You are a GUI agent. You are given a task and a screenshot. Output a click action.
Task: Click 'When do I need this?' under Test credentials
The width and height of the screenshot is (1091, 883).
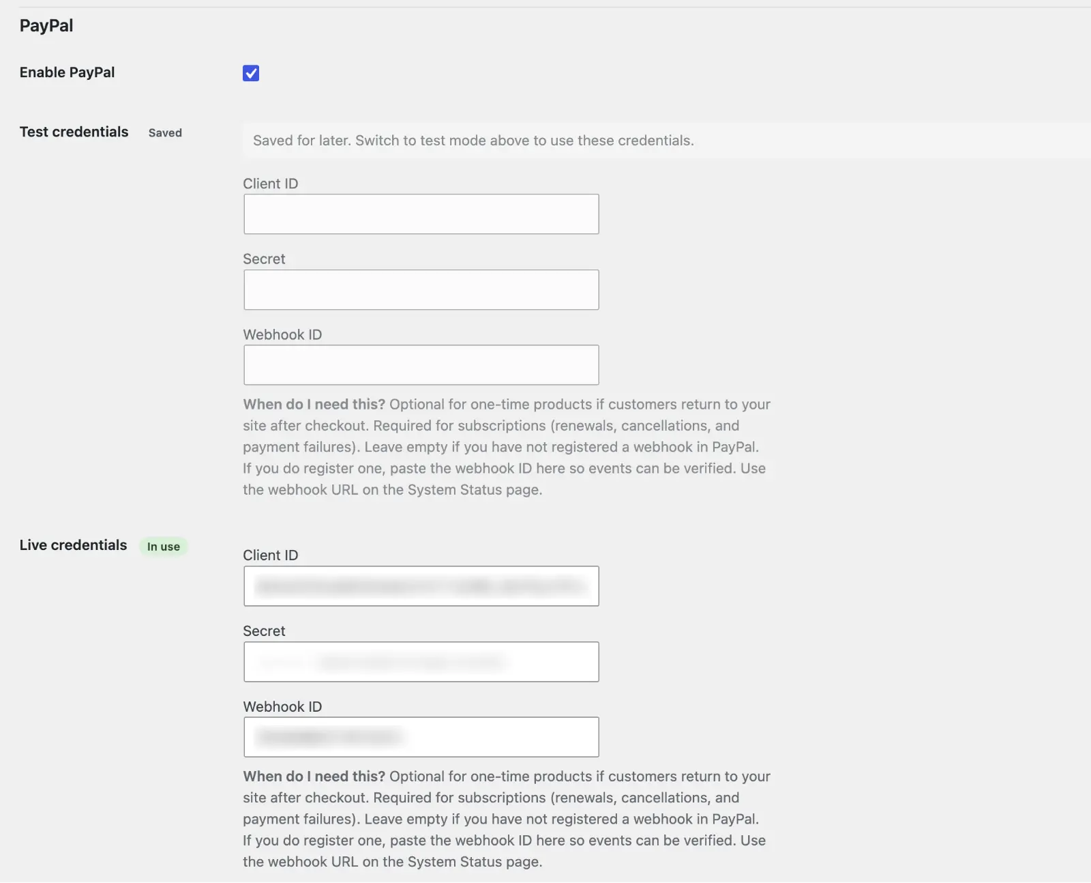314,405
